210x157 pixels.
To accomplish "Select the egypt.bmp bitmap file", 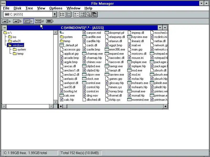I will tap(114, 45).
